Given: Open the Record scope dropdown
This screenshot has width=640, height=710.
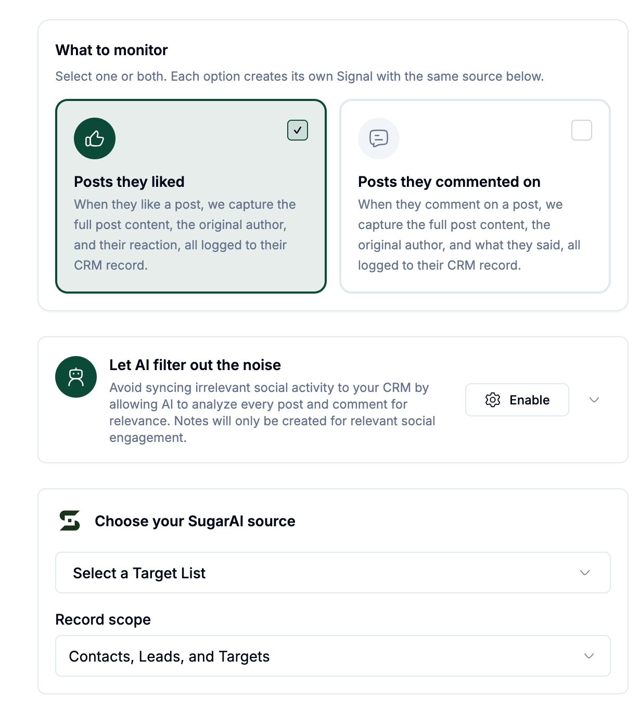Looking at the screenshot, I should (333, 656).
